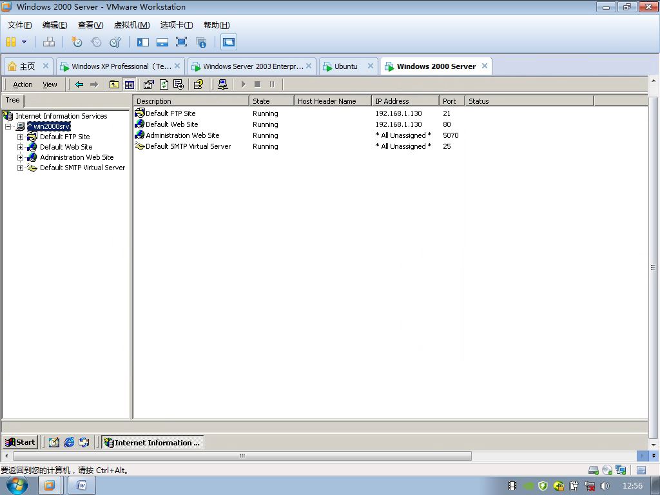Image resolution: width=660 pixels, height=495 pixels.
Task: Select the VMware console view icon
Action: pyautogui.click(x=229, y=42)
